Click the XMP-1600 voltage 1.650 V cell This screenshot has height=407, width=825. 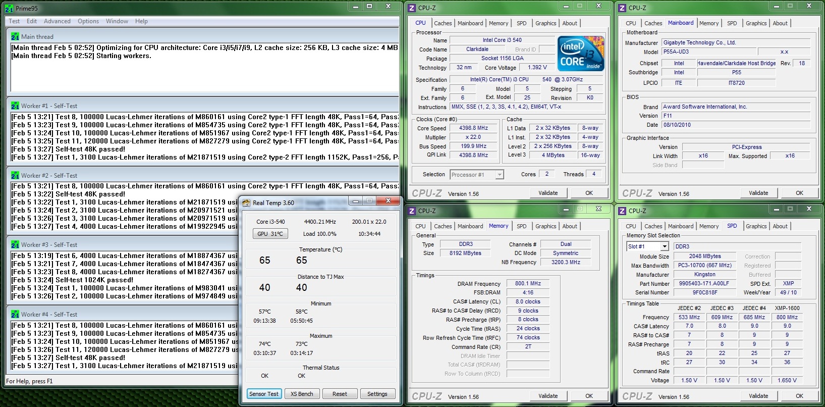point(787,381)
